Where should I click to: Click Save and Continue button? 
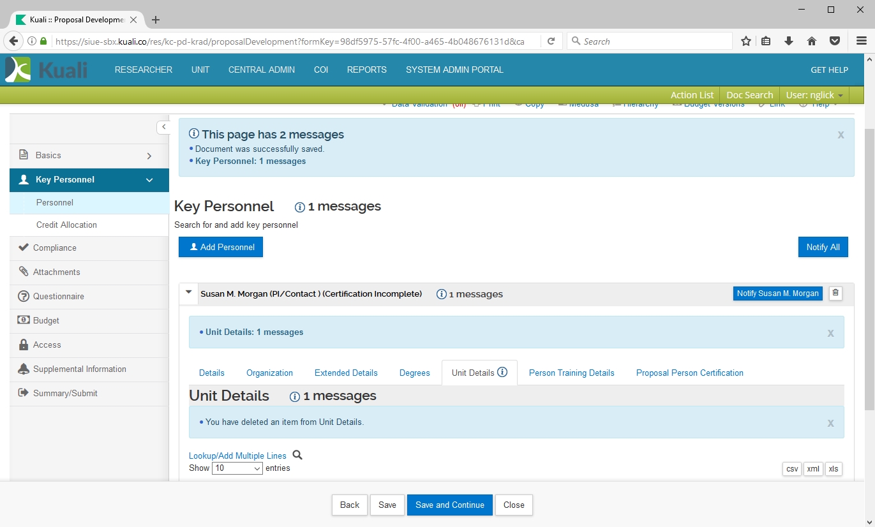pos(449,505)
